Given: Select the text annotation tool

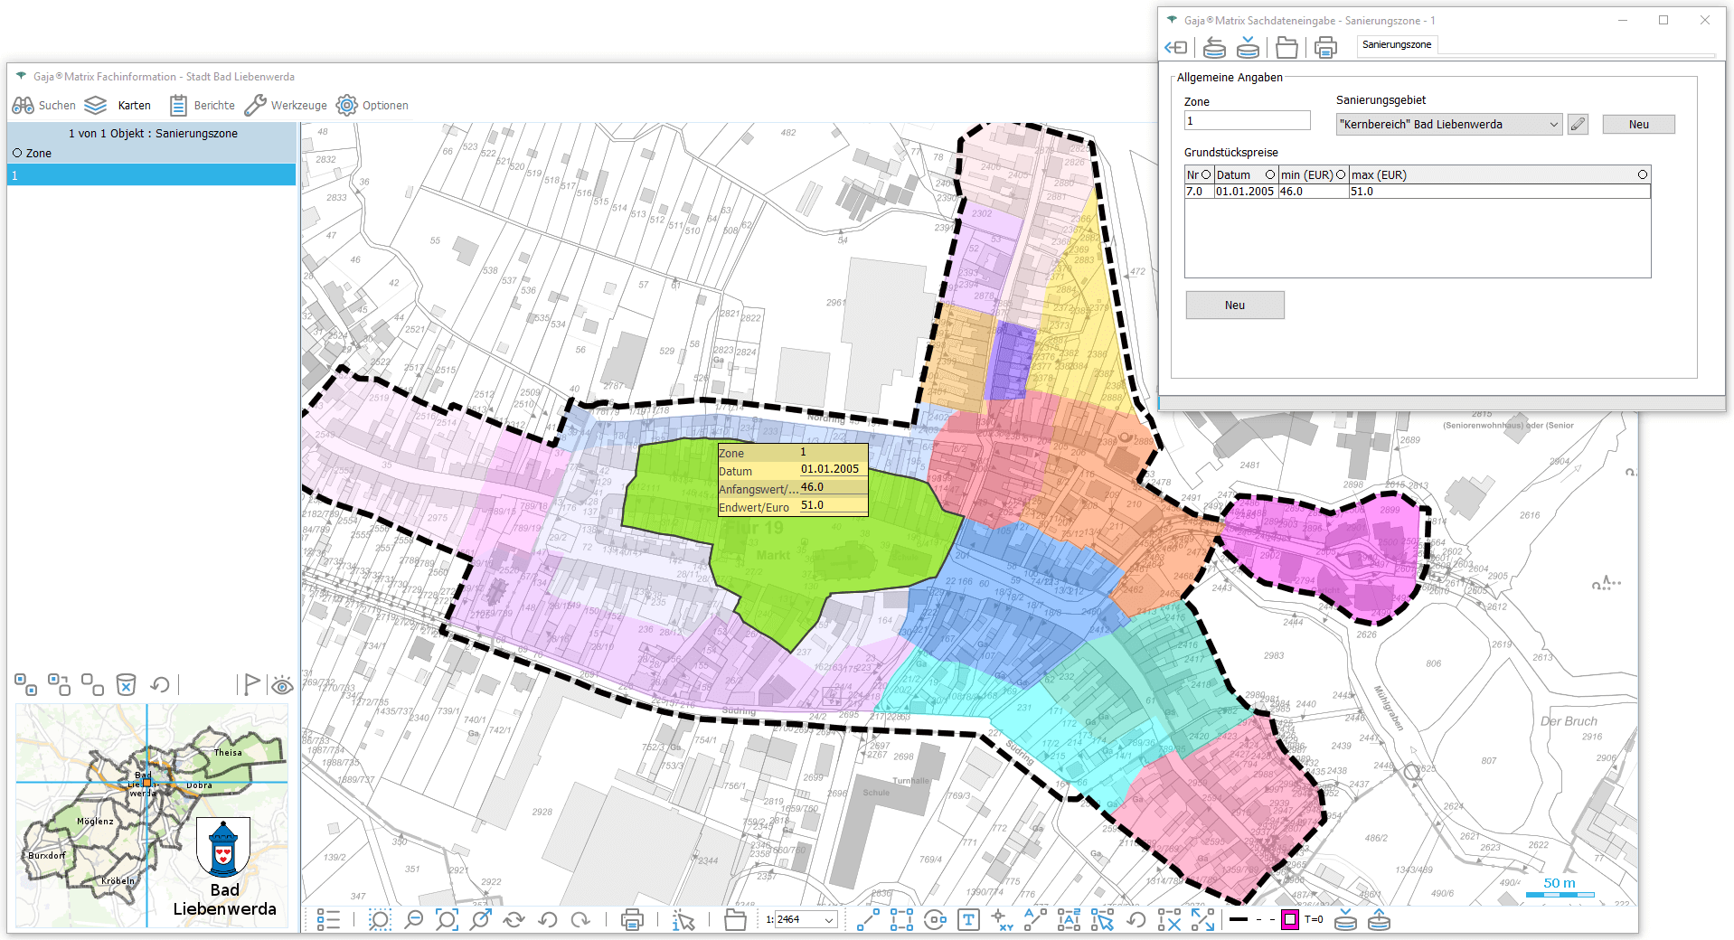Looking at the screenshot, I should [968, 920].
